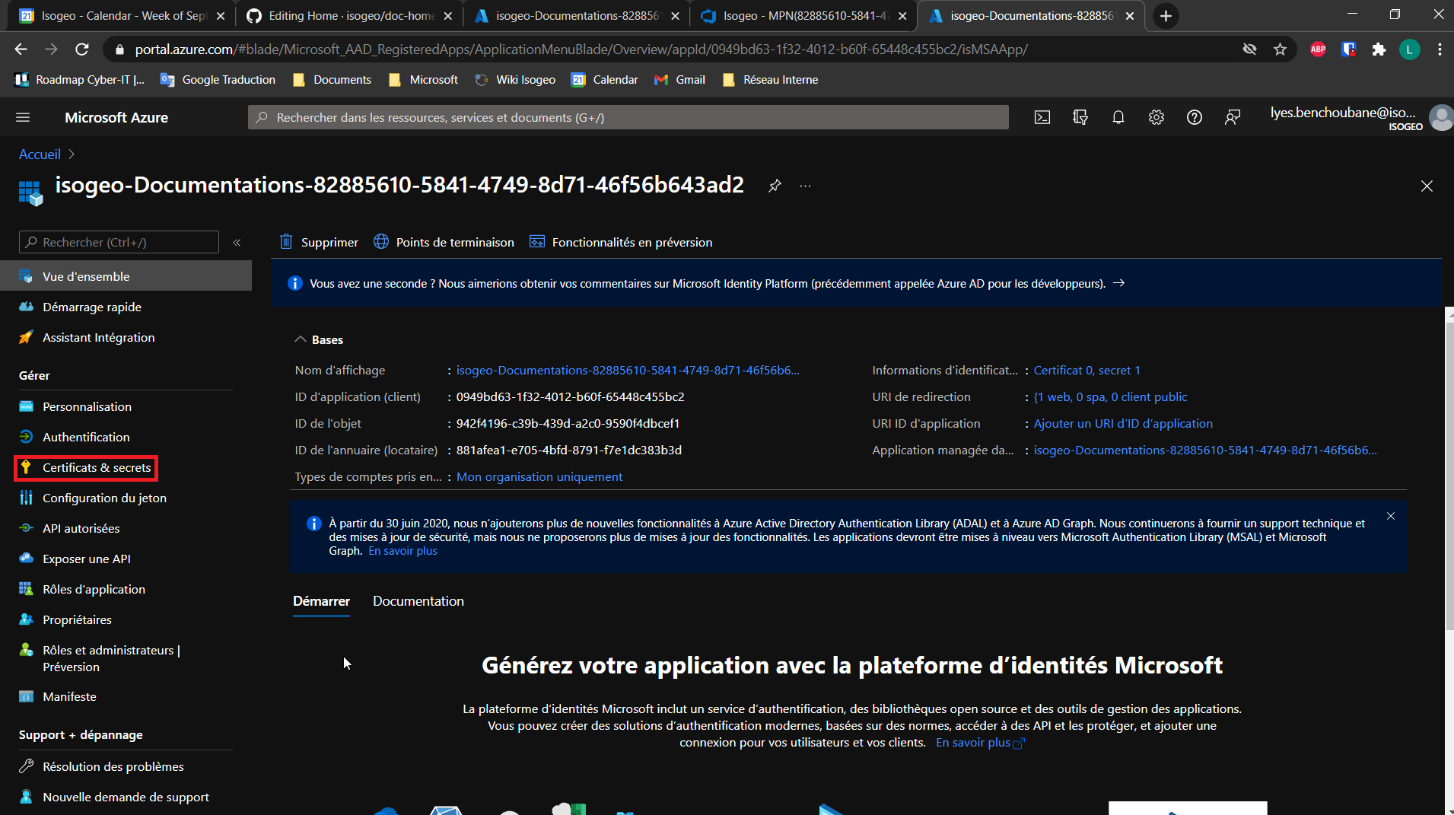Open Google Traduction bookmark

[x=218, y=80]
